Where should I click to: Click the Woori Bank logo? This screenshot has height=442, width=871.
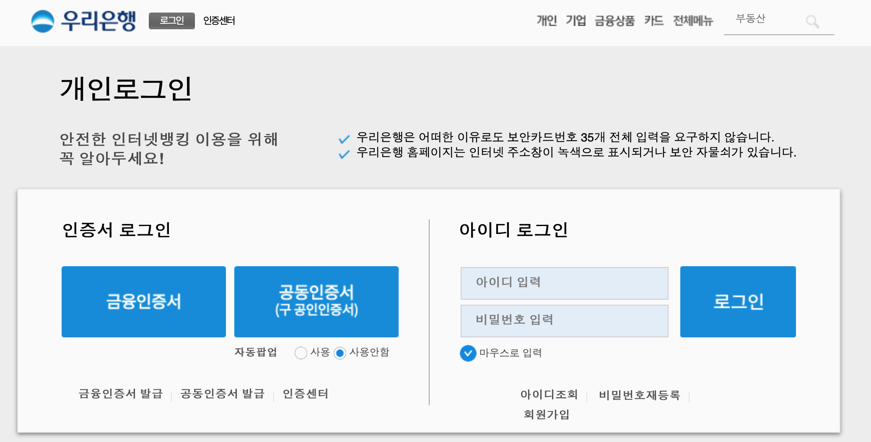[x=84, y=21]
